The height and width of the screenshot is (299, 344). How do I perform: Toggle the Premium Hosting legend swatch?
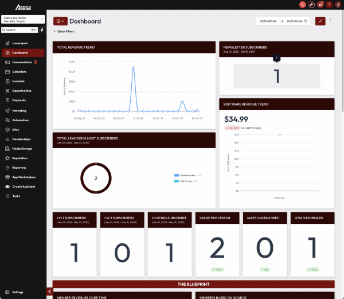click(176, 174)
